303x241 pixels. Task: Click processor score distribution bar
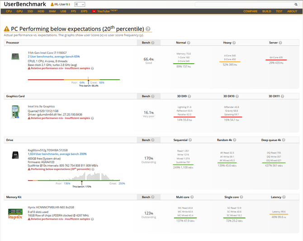pos(74,80)
